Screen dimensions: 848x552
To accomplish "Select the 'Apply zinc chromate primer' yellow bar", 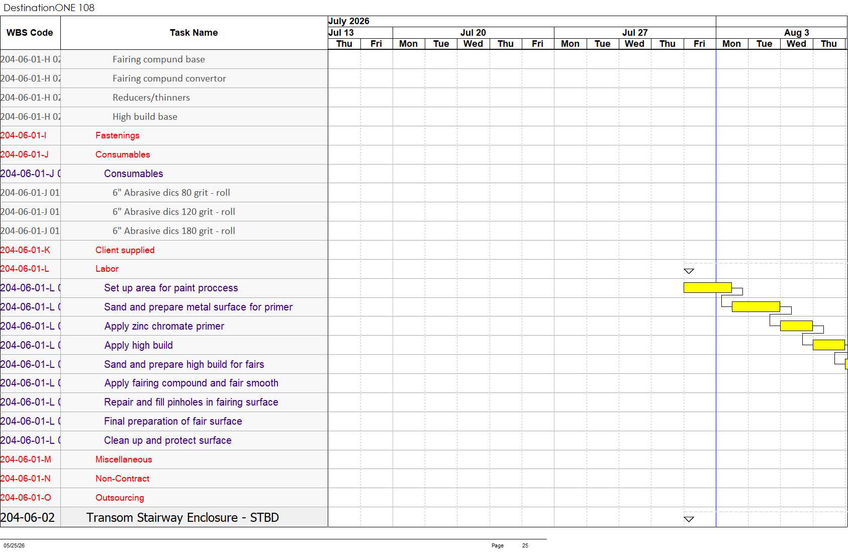I will (796, 326).
